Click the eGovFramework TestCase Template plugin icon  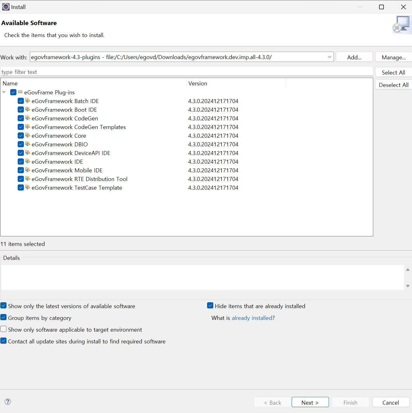tap(28, 187)
